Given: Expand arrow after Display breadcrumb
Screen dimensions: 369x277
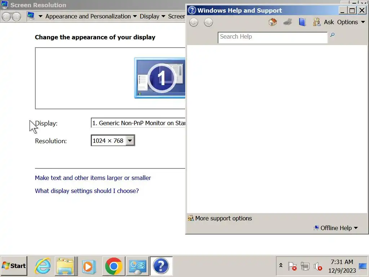Looking at the screenshot, I should [x=163, y=16].
